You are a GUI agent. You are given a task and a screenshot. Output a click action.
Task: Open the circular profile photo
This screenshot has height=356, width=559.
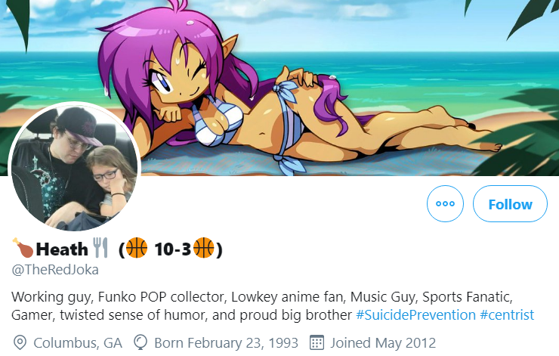pos(75,167)
